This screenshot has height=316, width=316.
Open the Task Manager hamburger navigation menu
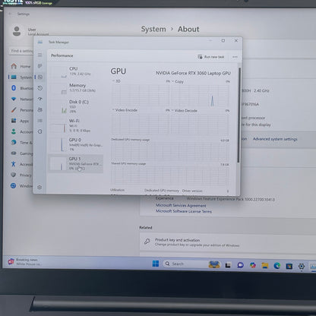[39, 55]
